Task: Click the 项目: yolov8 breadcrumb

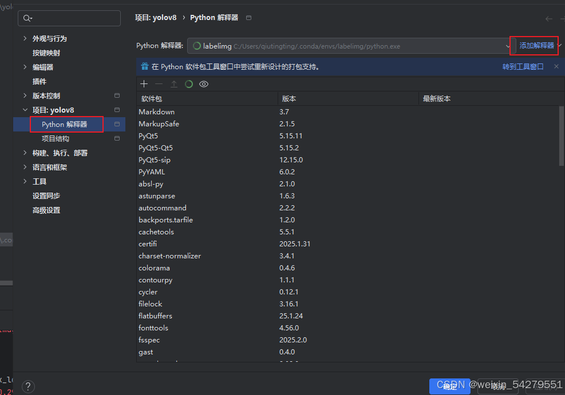Action: click(156, 18)
